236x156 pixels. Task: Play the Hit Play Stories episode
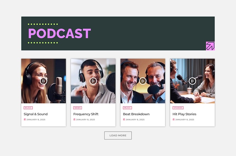[x=192, y=81]
